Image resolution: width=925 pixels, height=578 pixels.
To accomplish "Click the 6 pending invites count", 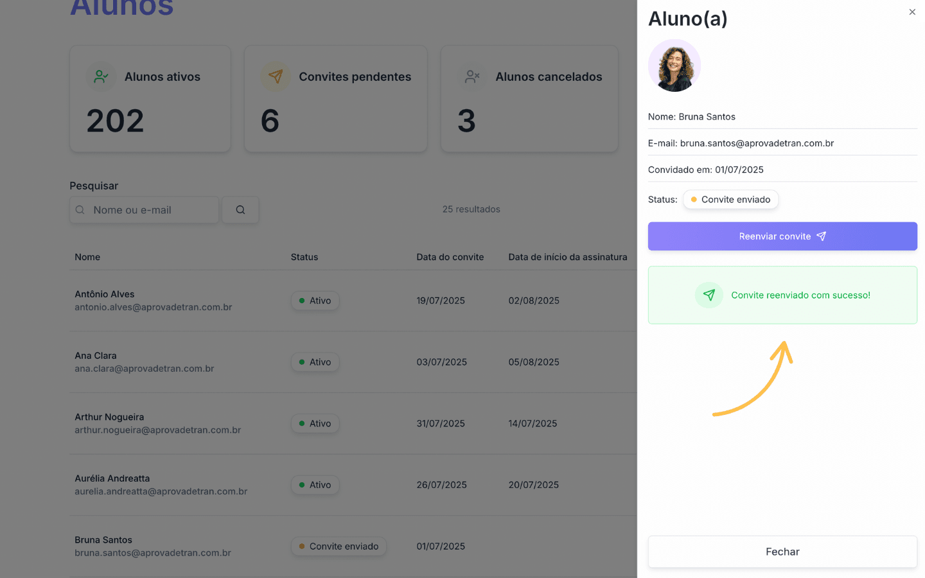I will 270,121.
